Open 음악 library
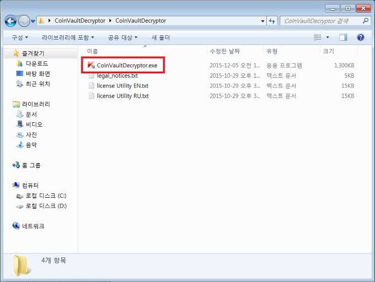Screen dimensions: 375x282 coord(31,145)
